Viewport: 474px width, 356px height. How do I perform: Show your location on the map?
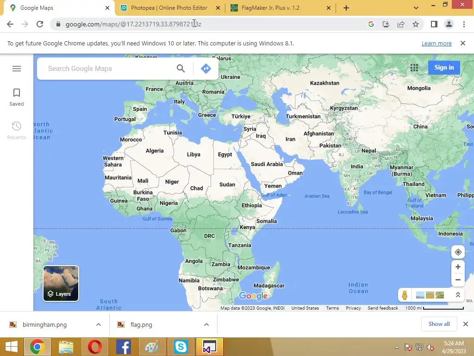(x=458, y=252)
